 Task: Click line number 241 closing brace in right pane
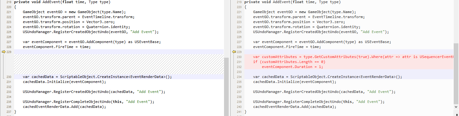point(239,112)
